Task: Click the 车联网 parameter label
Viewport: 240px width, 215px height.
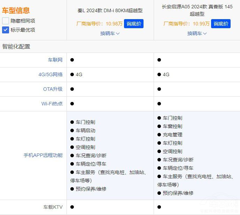Action: click(x=55, y=60)
